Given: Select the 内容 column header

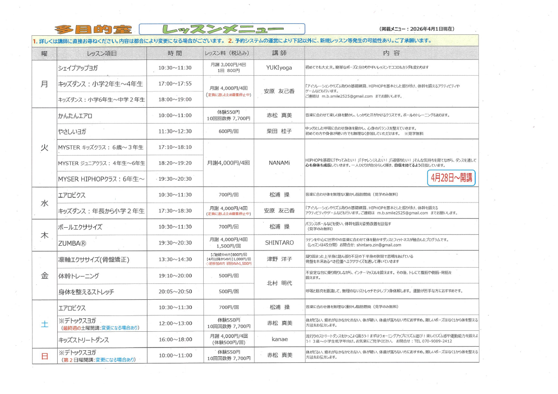Looking at the screenshot, I should click(x=392, y=53).
